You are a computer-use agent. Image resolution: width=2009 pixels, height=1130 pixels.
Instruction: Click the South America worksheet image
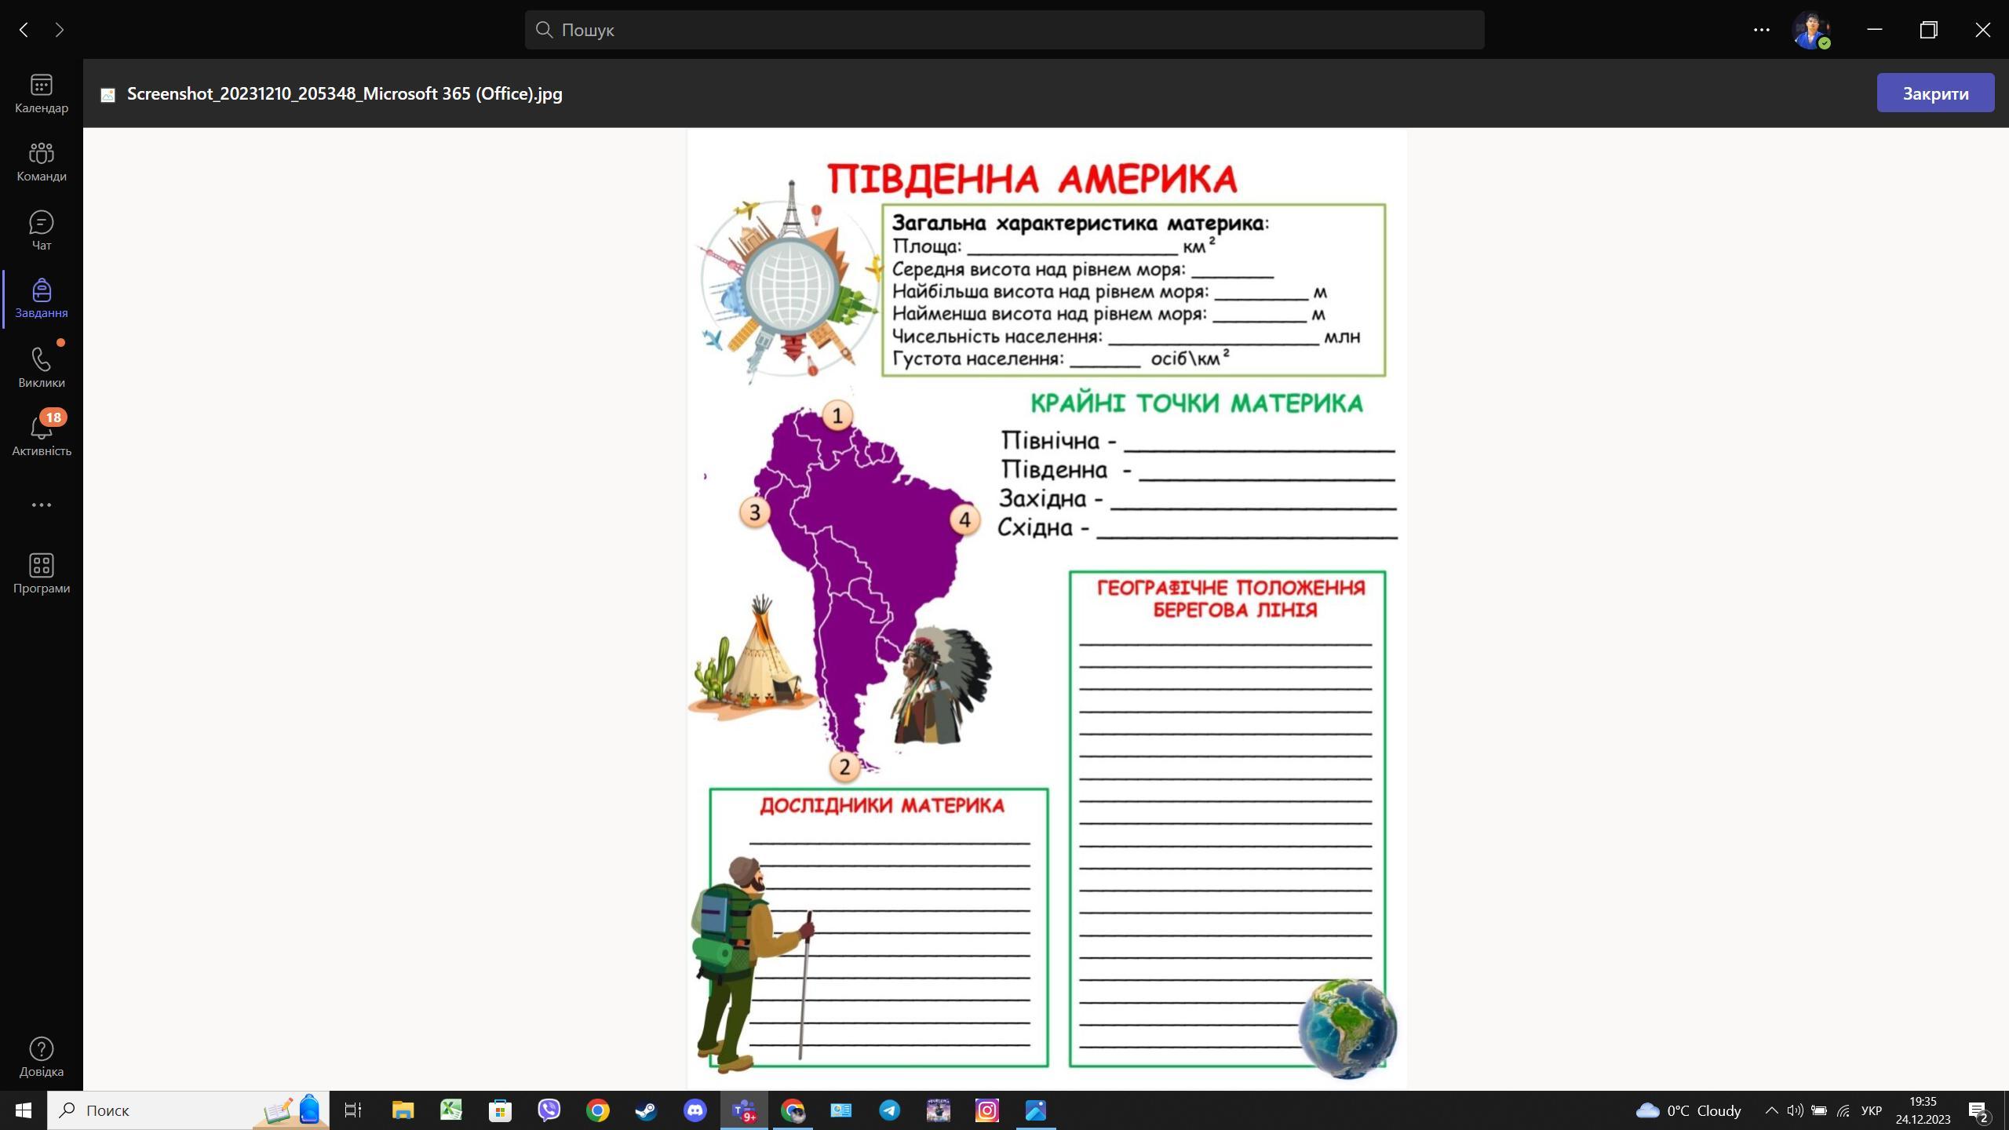coord(1046,608)
